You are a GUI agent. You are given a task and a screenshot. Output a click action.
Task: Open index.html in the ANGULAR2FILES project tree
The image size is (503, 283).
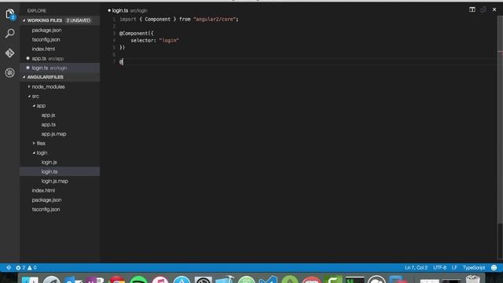tap(43, 190)
